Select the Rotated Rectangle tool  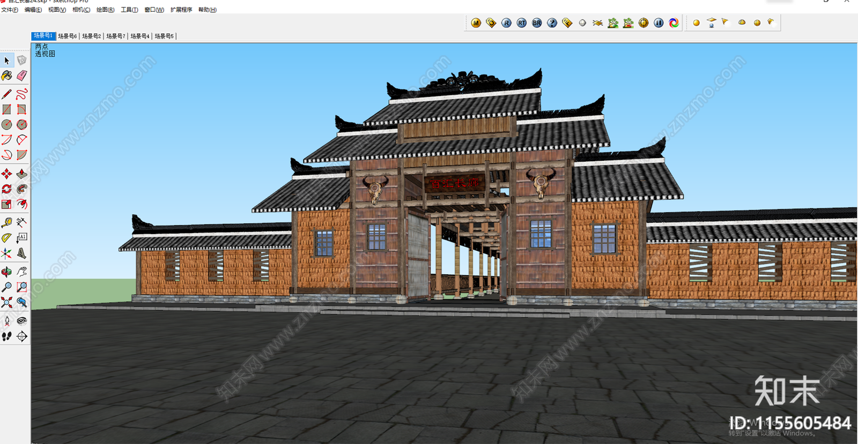click(x=21, y=109)
